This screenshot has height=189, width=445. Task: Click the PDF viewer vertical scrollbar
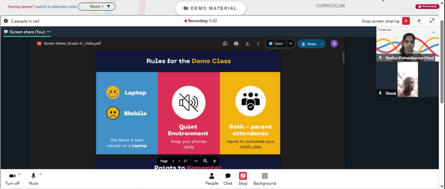[x=344, y=57]
